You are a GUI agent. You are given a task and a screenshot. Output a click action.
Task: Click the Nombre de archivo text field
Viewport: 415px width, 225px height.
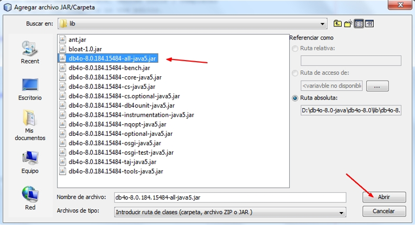coord(230,197)
